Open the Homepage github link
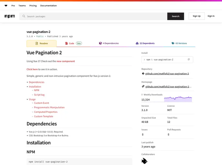222x165 pixels. [x=168, y=87]
